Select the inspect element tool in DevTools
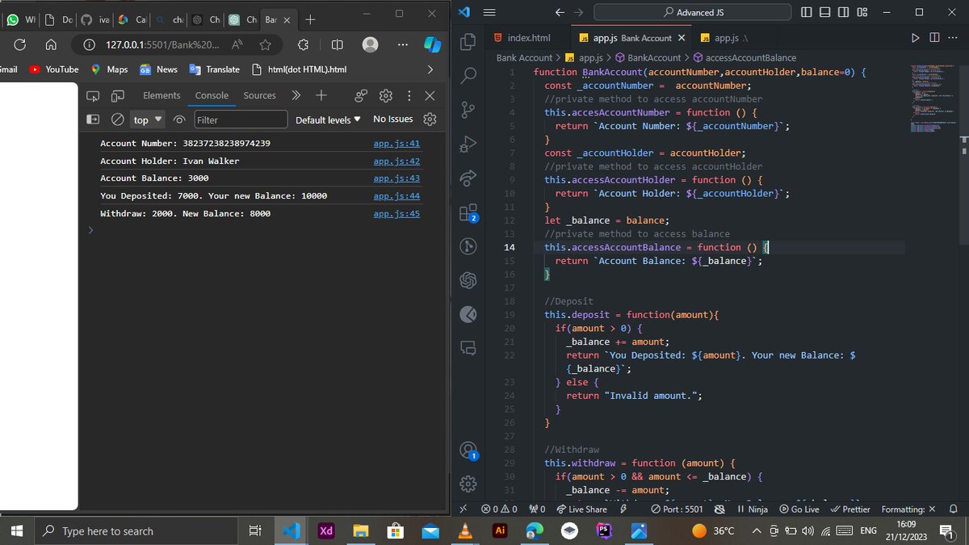The image size is (969, 545). 92,94
